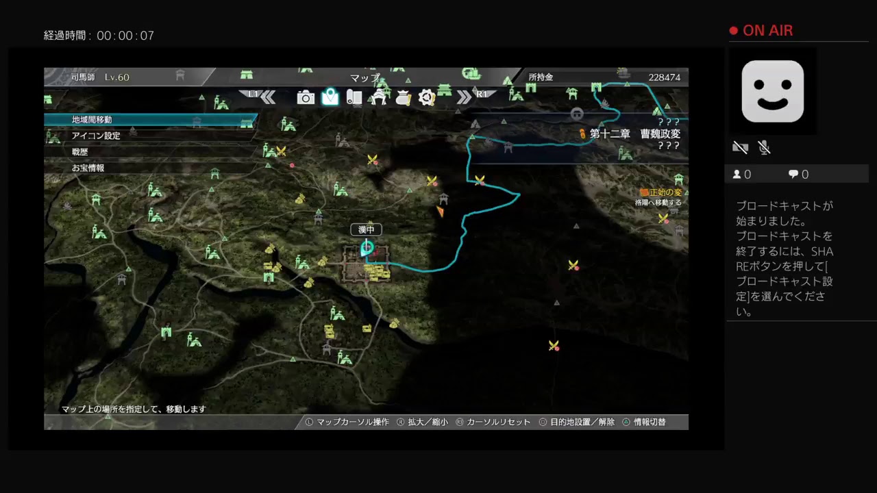Screen dimensions: 877x493
Task: Toggle the muted microphone icon
Action: pyautogui.click(x=764, y=147)
